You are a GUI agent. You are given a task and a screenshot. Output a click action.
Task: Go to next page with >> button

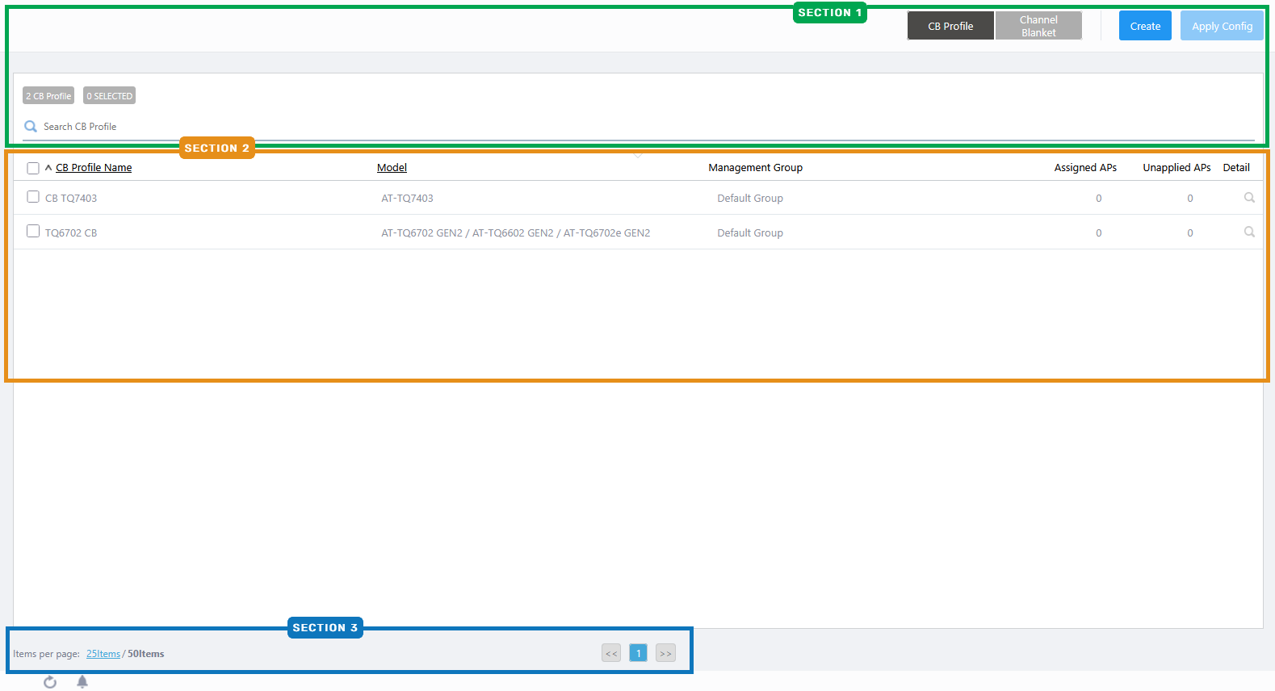click(665, 653)
